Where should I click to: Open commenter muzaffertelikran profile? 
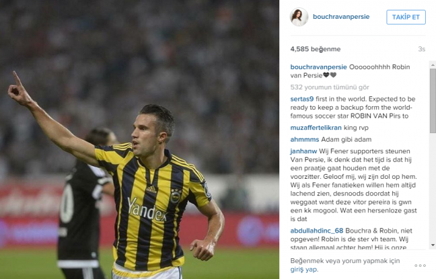click(x=316, y=128)
